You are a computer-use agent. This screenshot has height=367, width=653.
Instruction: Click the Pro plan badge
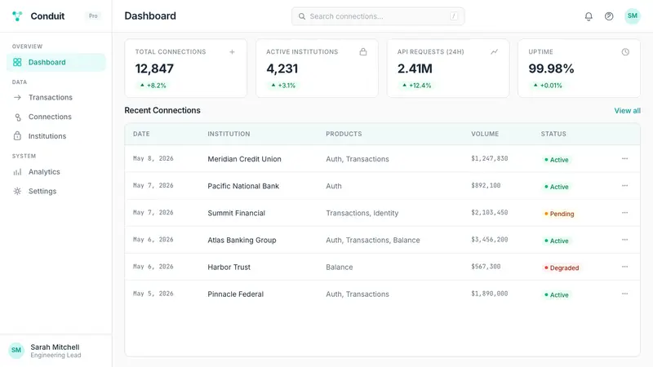point(93,16)
